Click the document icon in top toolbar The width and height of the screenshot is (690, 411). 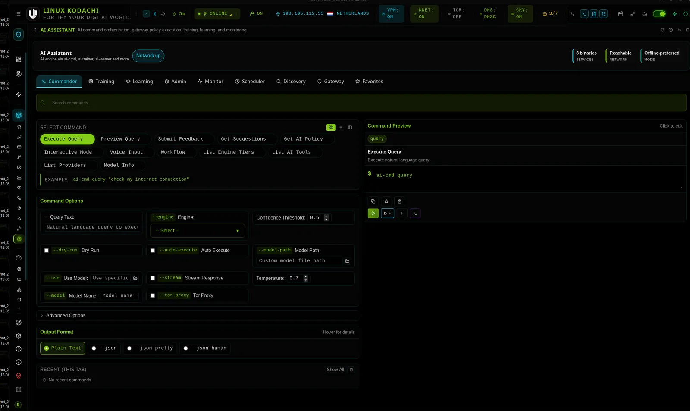coord(594,14)
